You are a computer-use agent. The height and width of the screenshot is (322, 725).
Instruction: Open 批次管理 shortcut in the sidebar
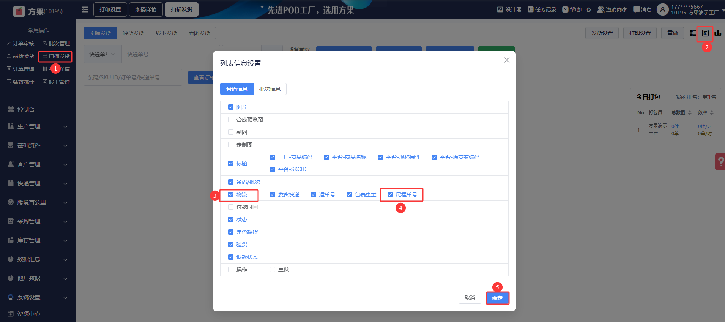(56, 43)
